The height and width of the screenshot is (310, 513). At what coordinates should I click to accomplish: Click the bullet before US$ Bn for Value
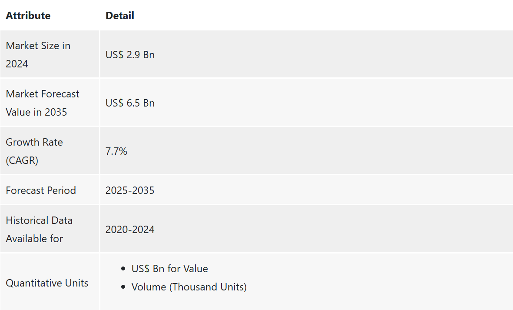[x=123, y=269]
